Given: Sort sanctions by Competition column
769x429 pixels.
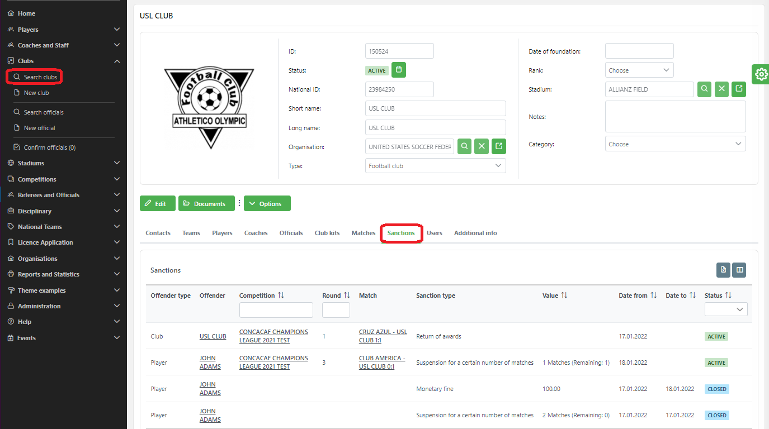Looking at the screenshot, I should click(x=281, y=295).
